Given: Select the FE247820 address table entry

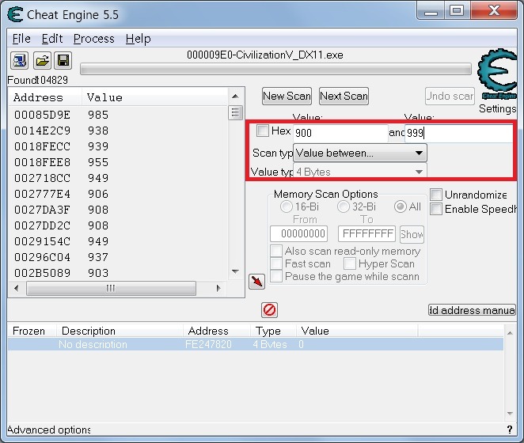Looking at the screenshot, I should pyautogui.click(x=256, y=344).
